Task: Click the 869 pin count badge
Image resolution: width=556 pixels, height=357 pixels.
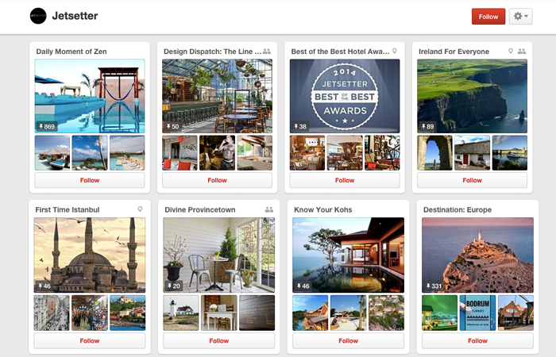Action: pyautogui.click(x=47, y=126)
